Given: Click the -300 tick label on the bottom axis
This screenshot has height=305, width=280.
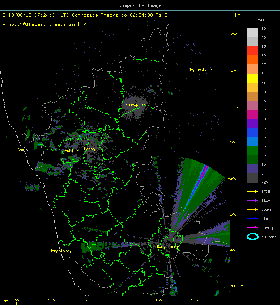Looking at the screenshot, I should tap(14, 300).
